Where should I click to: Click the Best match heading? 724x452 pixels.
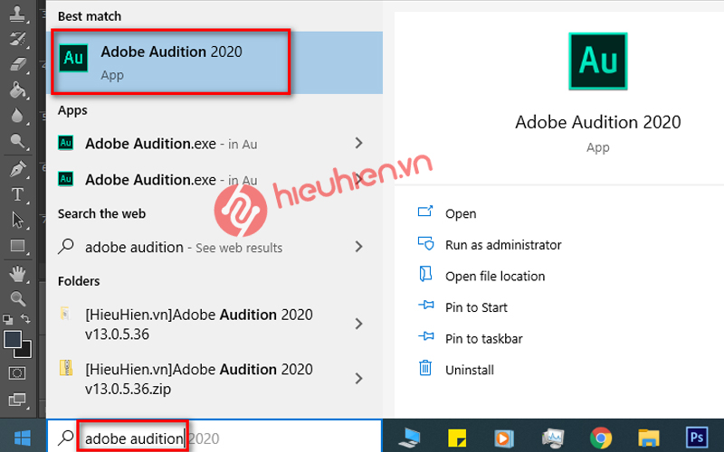tap(90, 16)
